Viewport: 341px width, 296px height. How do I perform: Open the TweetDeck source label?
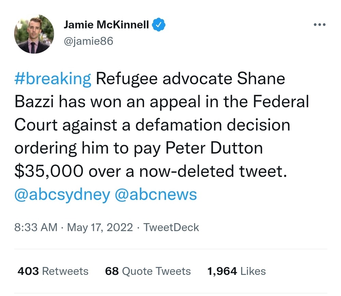pyautogui.click(x=171, y=227)
